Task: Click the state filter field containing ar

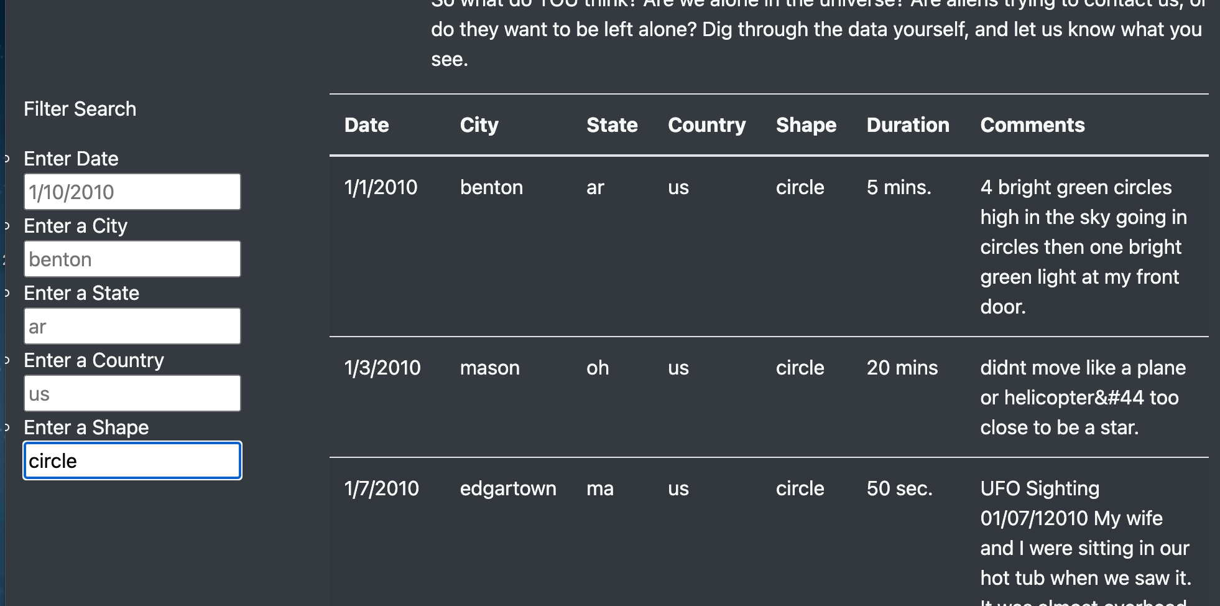Action: coord(132,325)
